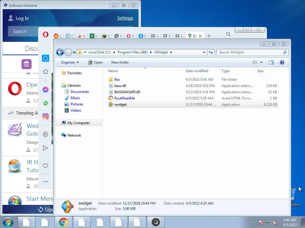The height and width of the screenshot is (228, 305).
Task: Click the Explorer help icon
Action: click(x=282, y=62)
